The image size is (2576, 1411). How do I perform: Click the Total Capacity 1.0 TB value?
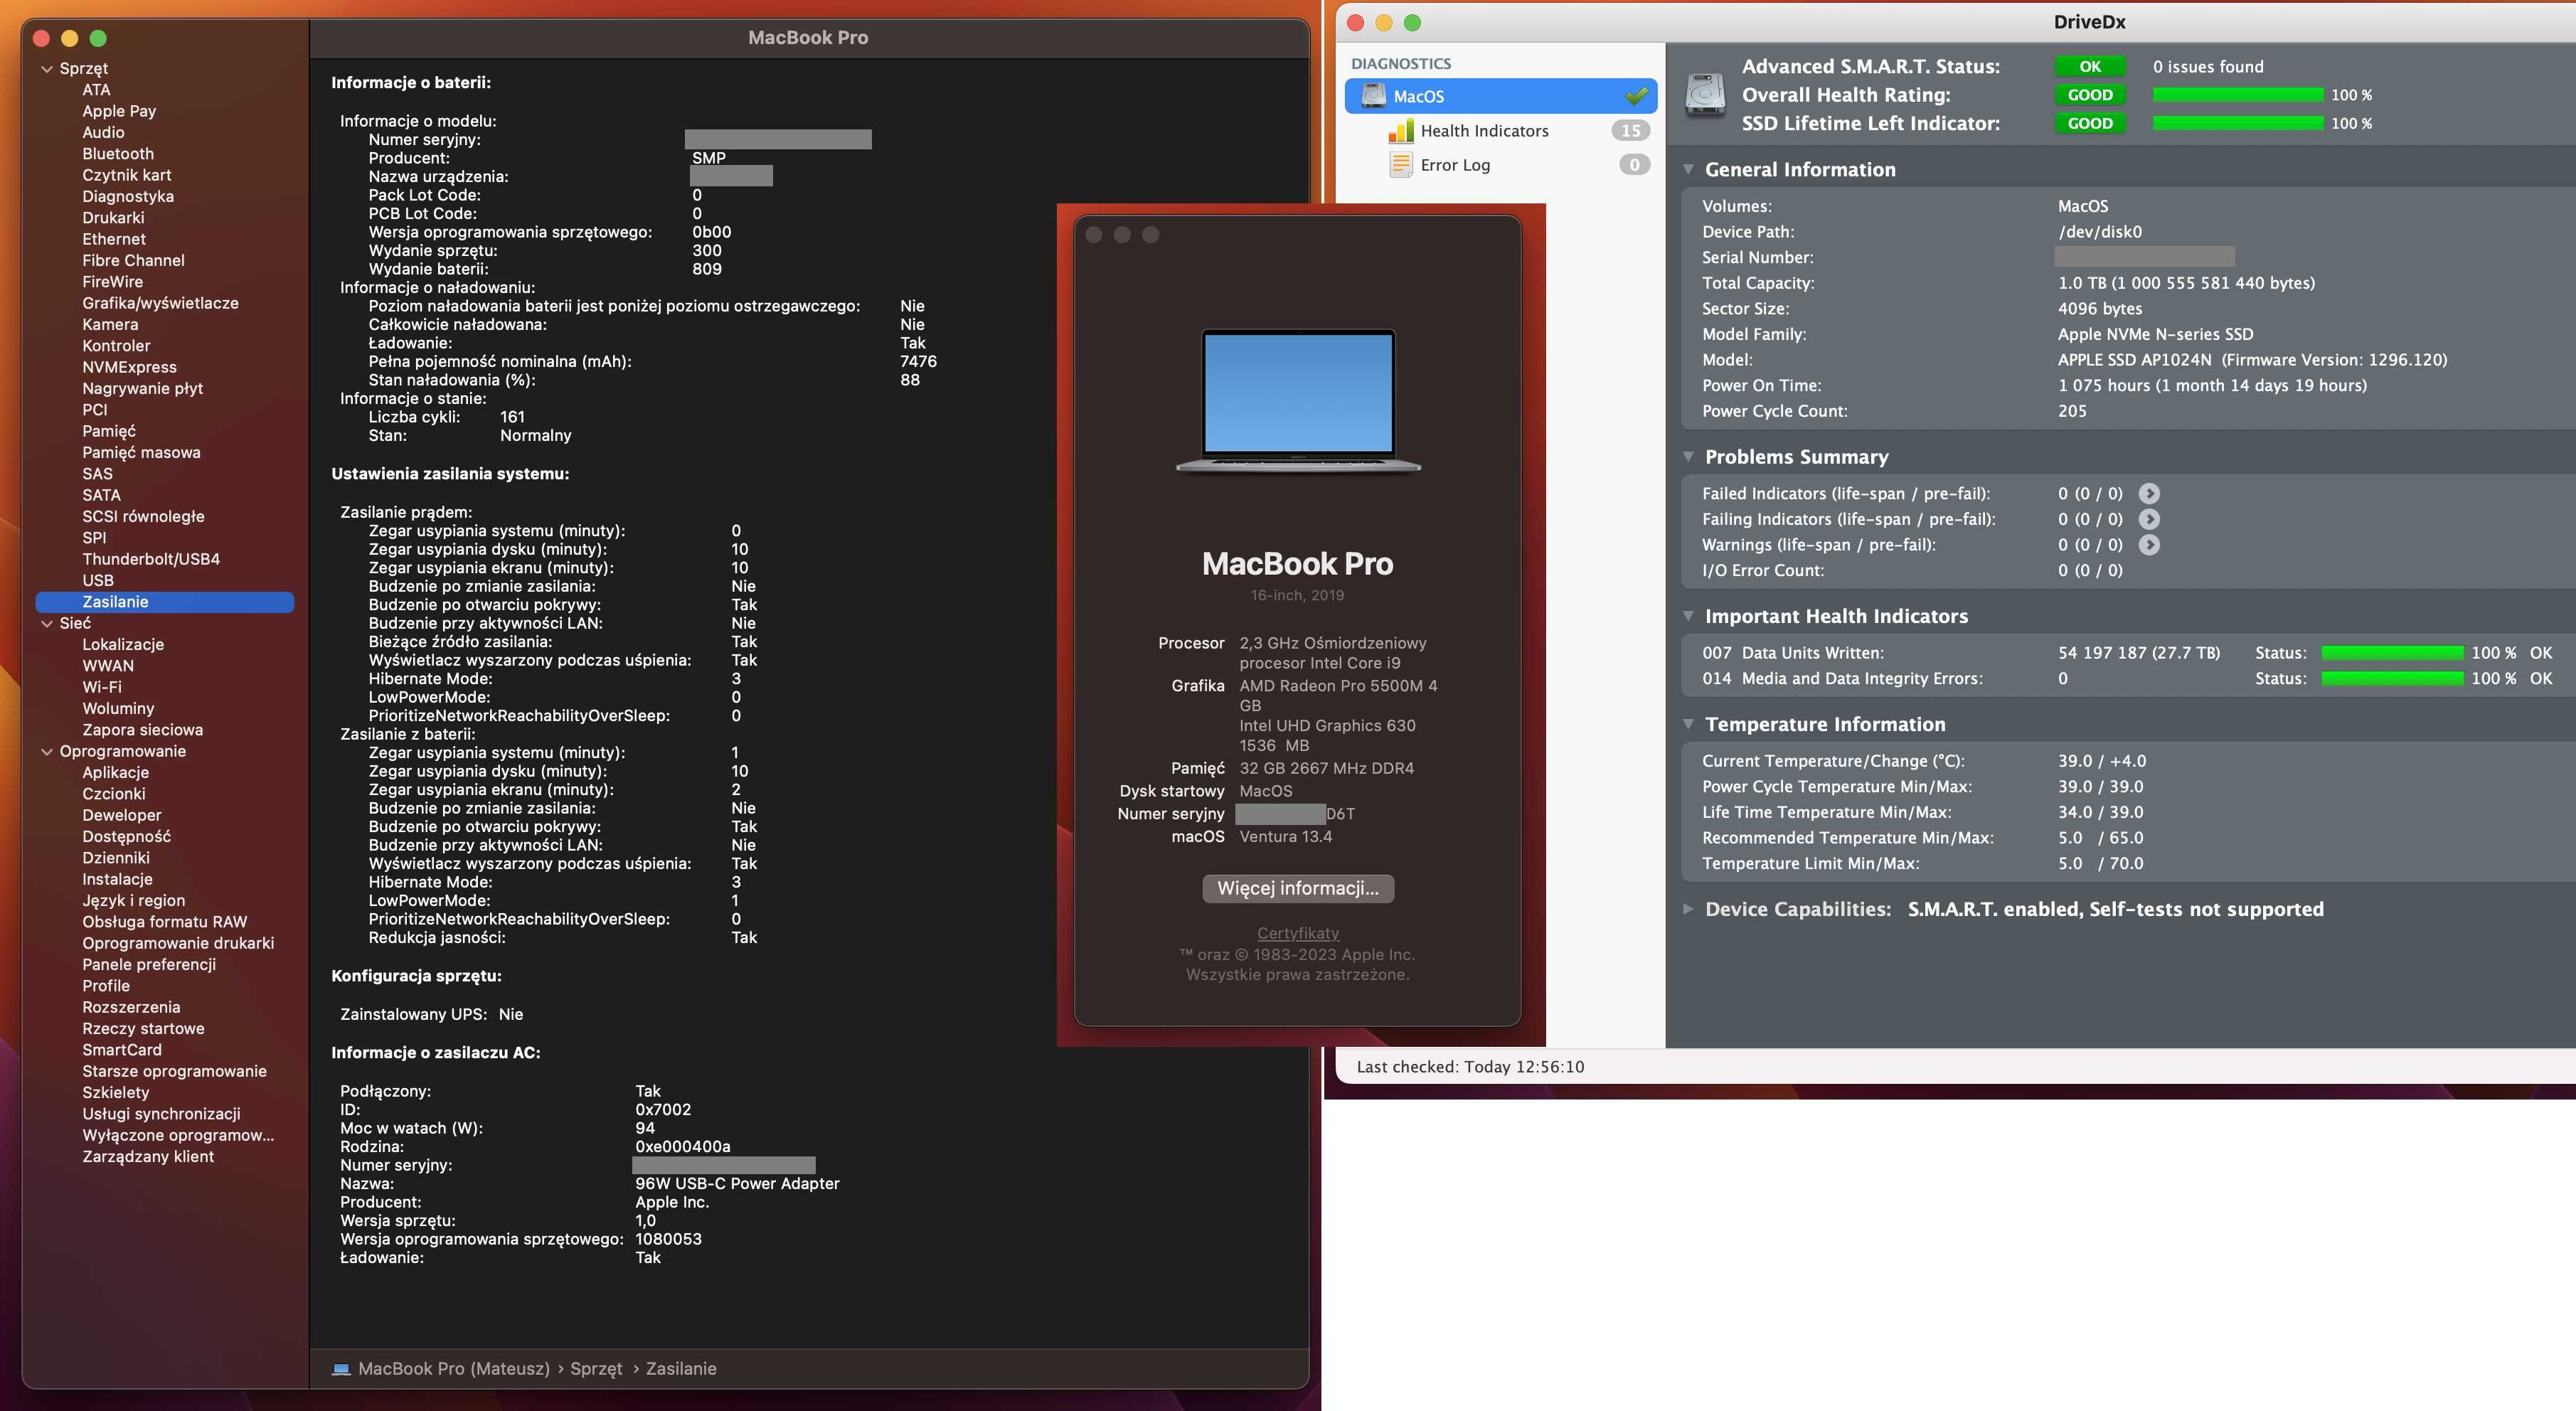[x=2186, y=283]
